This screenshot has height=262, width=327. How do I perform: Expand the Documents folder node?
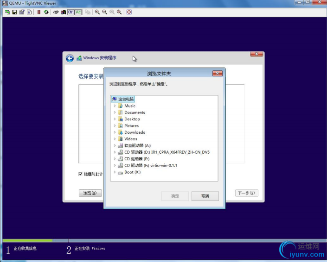click(x=115, y=112)
